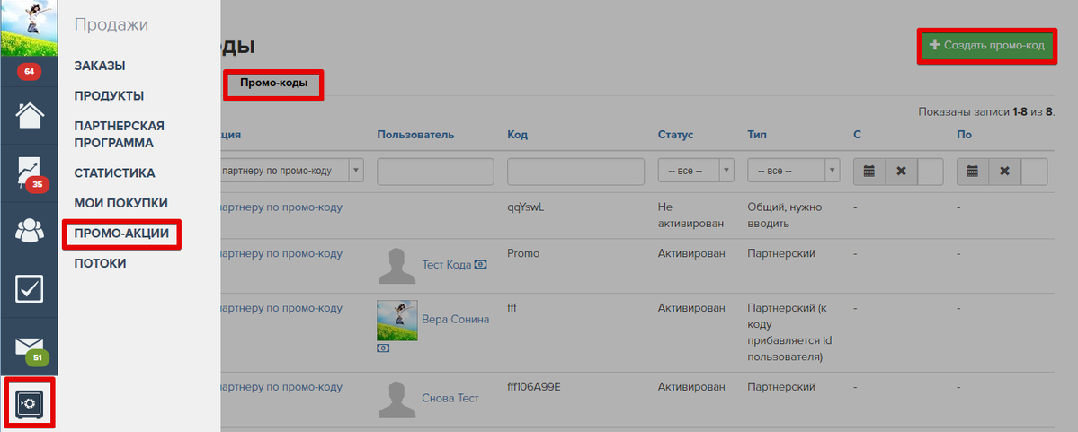Click the Пользователь filter input field

click(x=435, y=172)
